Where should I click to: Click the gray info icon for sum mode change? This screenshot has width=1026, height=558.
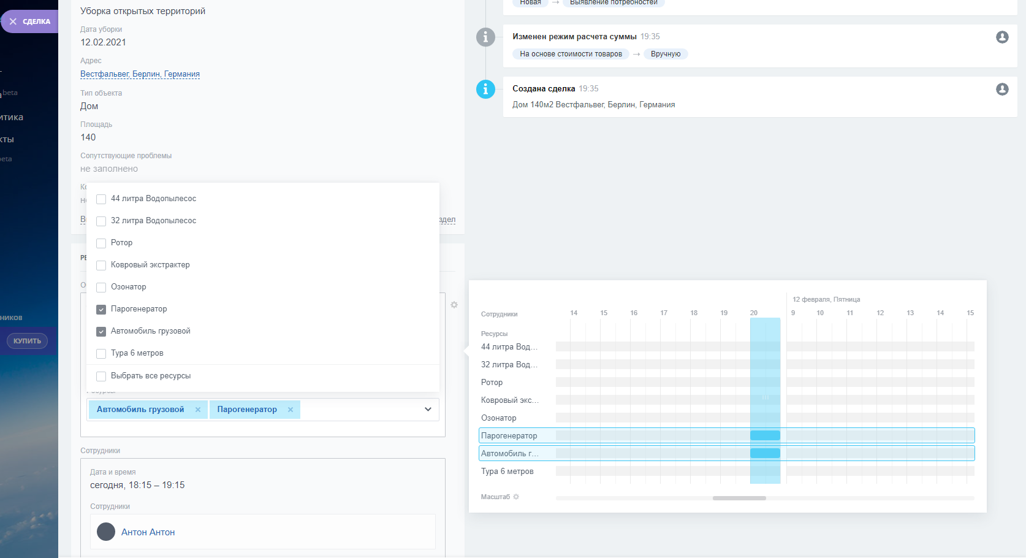[485, 37]
